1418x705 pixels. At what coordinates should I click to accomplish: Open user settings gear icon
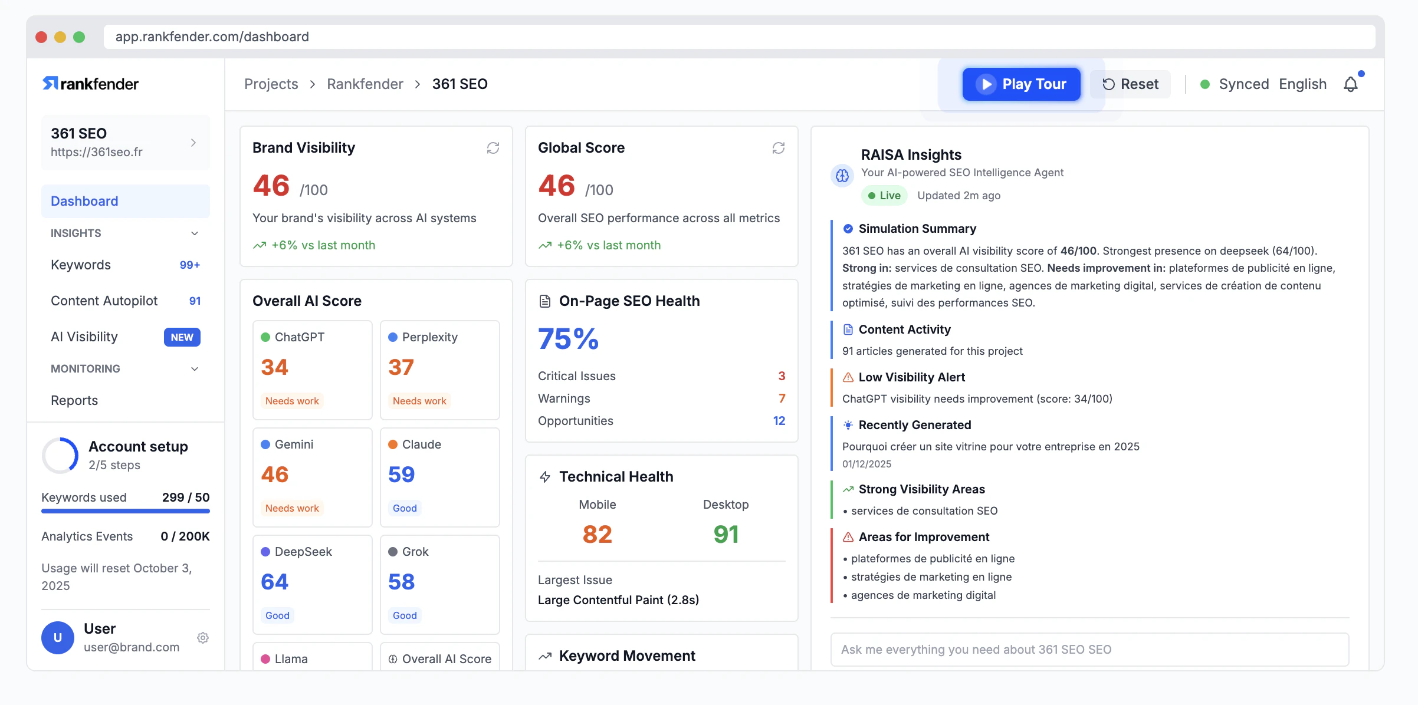click(203, 638)
